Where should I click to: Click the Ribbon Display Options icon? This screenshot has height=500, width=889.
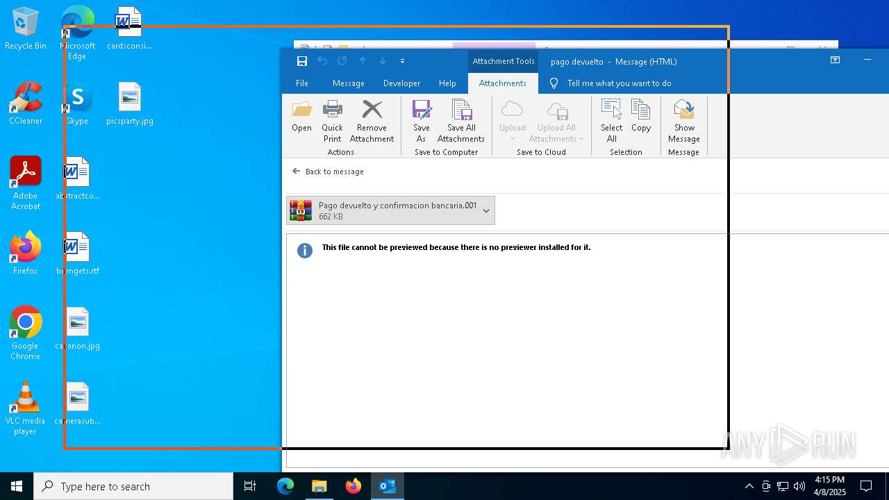[836, 60]
